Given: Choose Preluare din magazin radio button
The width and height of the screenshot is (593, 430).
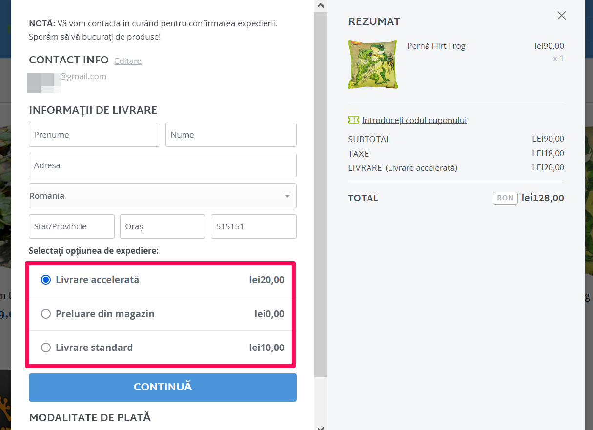Looking at the screenshot, I should [x=46, y=314].
